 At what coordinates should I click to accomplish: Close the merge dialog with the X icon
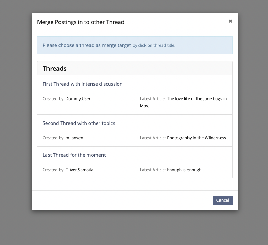point(230,21)
